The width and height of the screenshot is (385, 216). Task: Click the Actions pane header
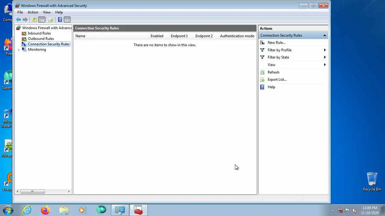pyautogui.click(x=293, y=28)
